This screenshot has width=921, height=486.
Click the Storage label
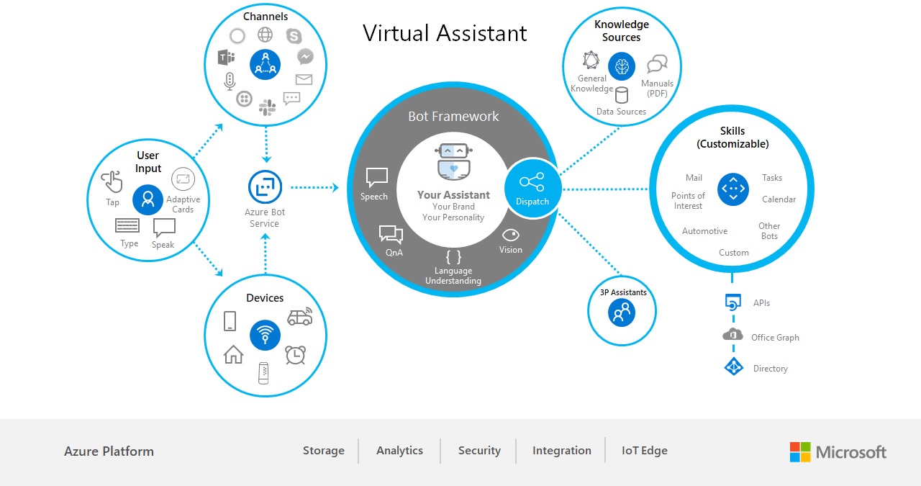coord(324,451)
